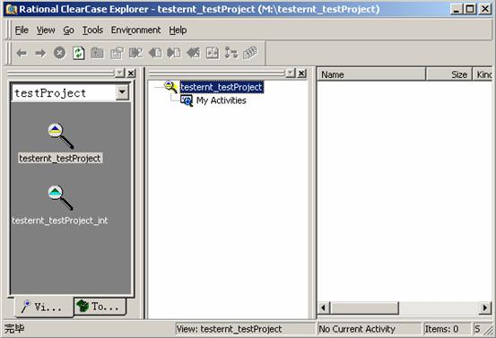Close the tree pane
The image size is (496, 338).
click(x=302, y=74)
